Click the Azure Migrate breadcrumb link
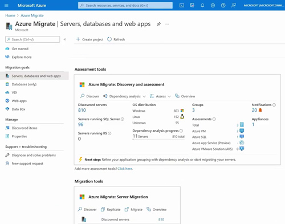The height and width of the screenshot is (224, 285). tap(32, 15)
